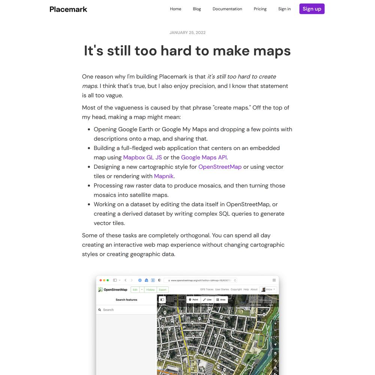375x375 pixels.
Task: Click the Safari forward arrow
Action: (132, 280)
